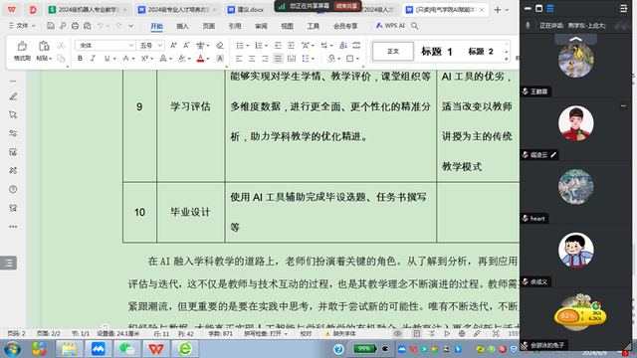Image resolution: width=637 pixels, height=358 pixels.
Task: Select the pen tool in left sidebar
Action: pyautogui.click(x=13, y=96)
